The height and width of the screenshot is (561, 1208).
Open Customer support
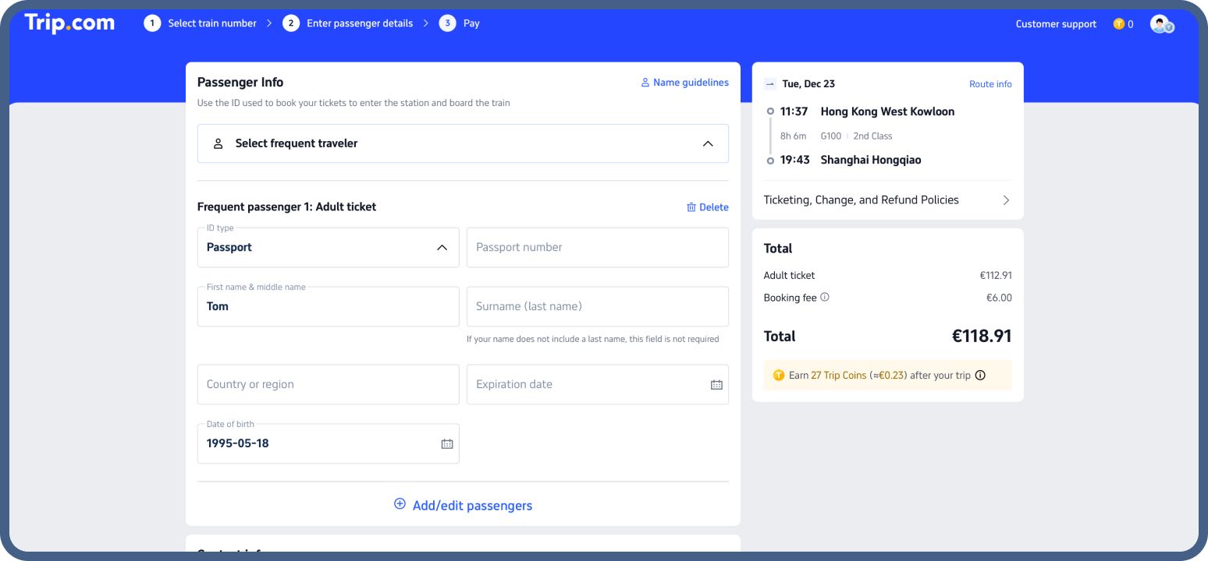click(1056, 24)
